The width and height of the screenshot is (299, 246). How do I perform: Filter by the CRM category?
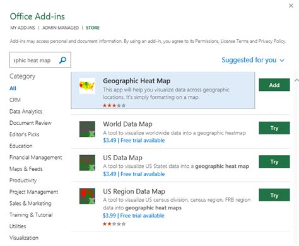(x=15, y=100)
